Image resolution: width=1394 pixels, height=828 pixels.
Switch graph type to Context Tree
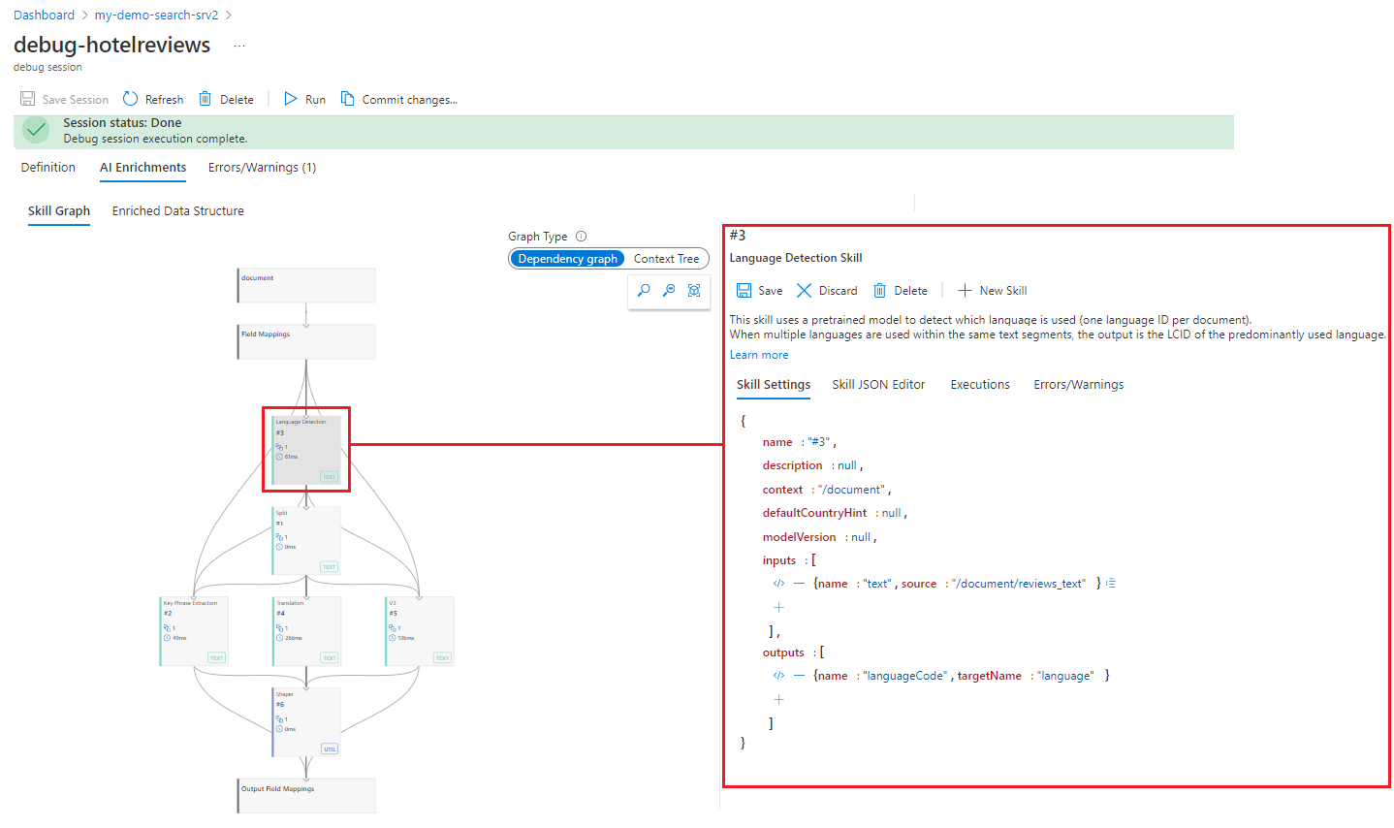(667, 259)
